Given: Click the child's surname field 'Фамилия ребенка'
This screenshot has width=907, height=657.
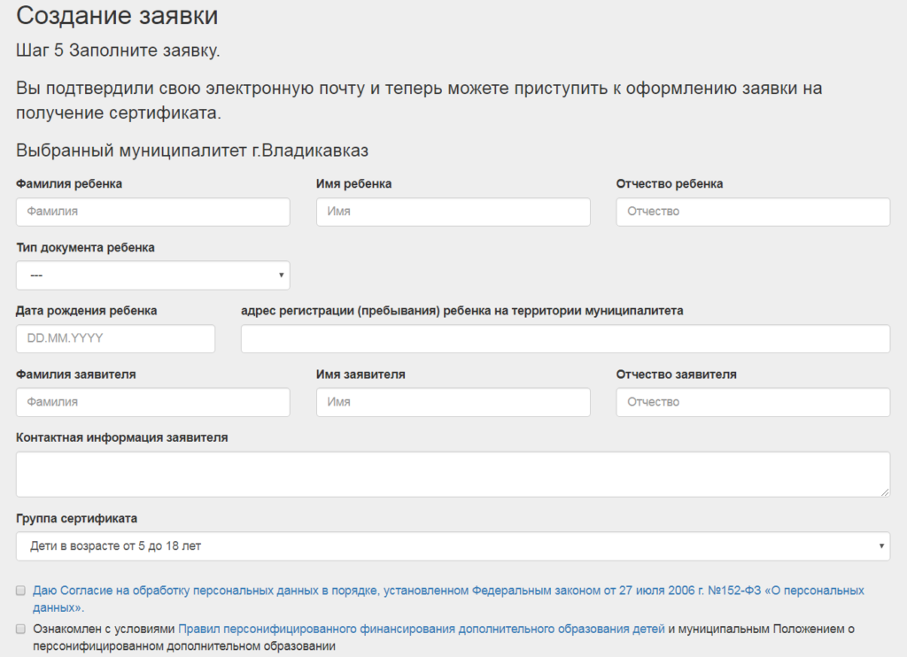Looking at the screenshot, I should click(x=152, y=212).
